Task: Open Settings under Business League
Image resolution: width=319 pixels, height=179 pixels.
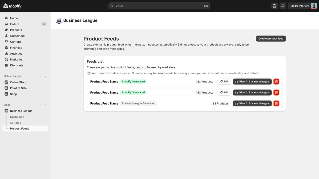Action: (x=15, y=123)
